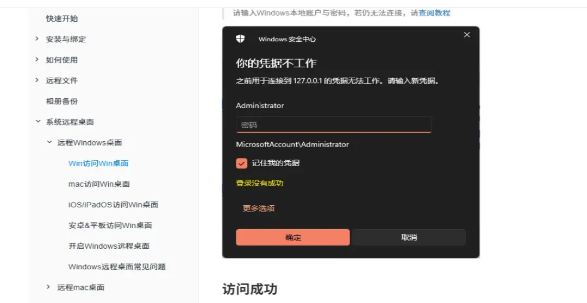Open 开启Windows远程桌面 page

point(109,246)
